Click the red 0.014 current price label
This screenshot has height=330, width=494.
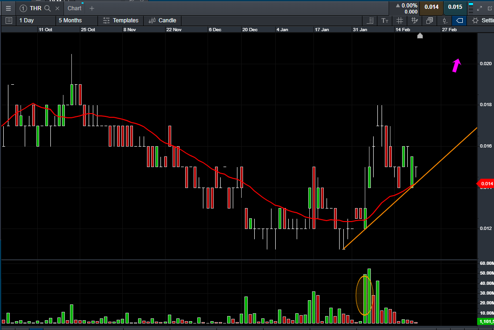click(486, 183)
